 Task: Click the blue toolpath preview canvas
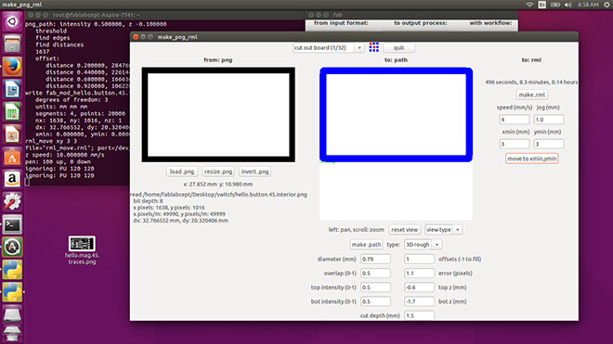[x=396, y=144]
